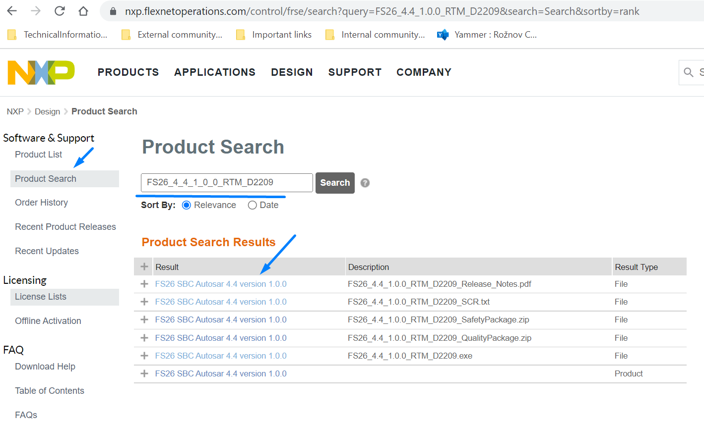Click the help question mark beside Search
Viewport: 704px width, 423px height.
point(365,183)
